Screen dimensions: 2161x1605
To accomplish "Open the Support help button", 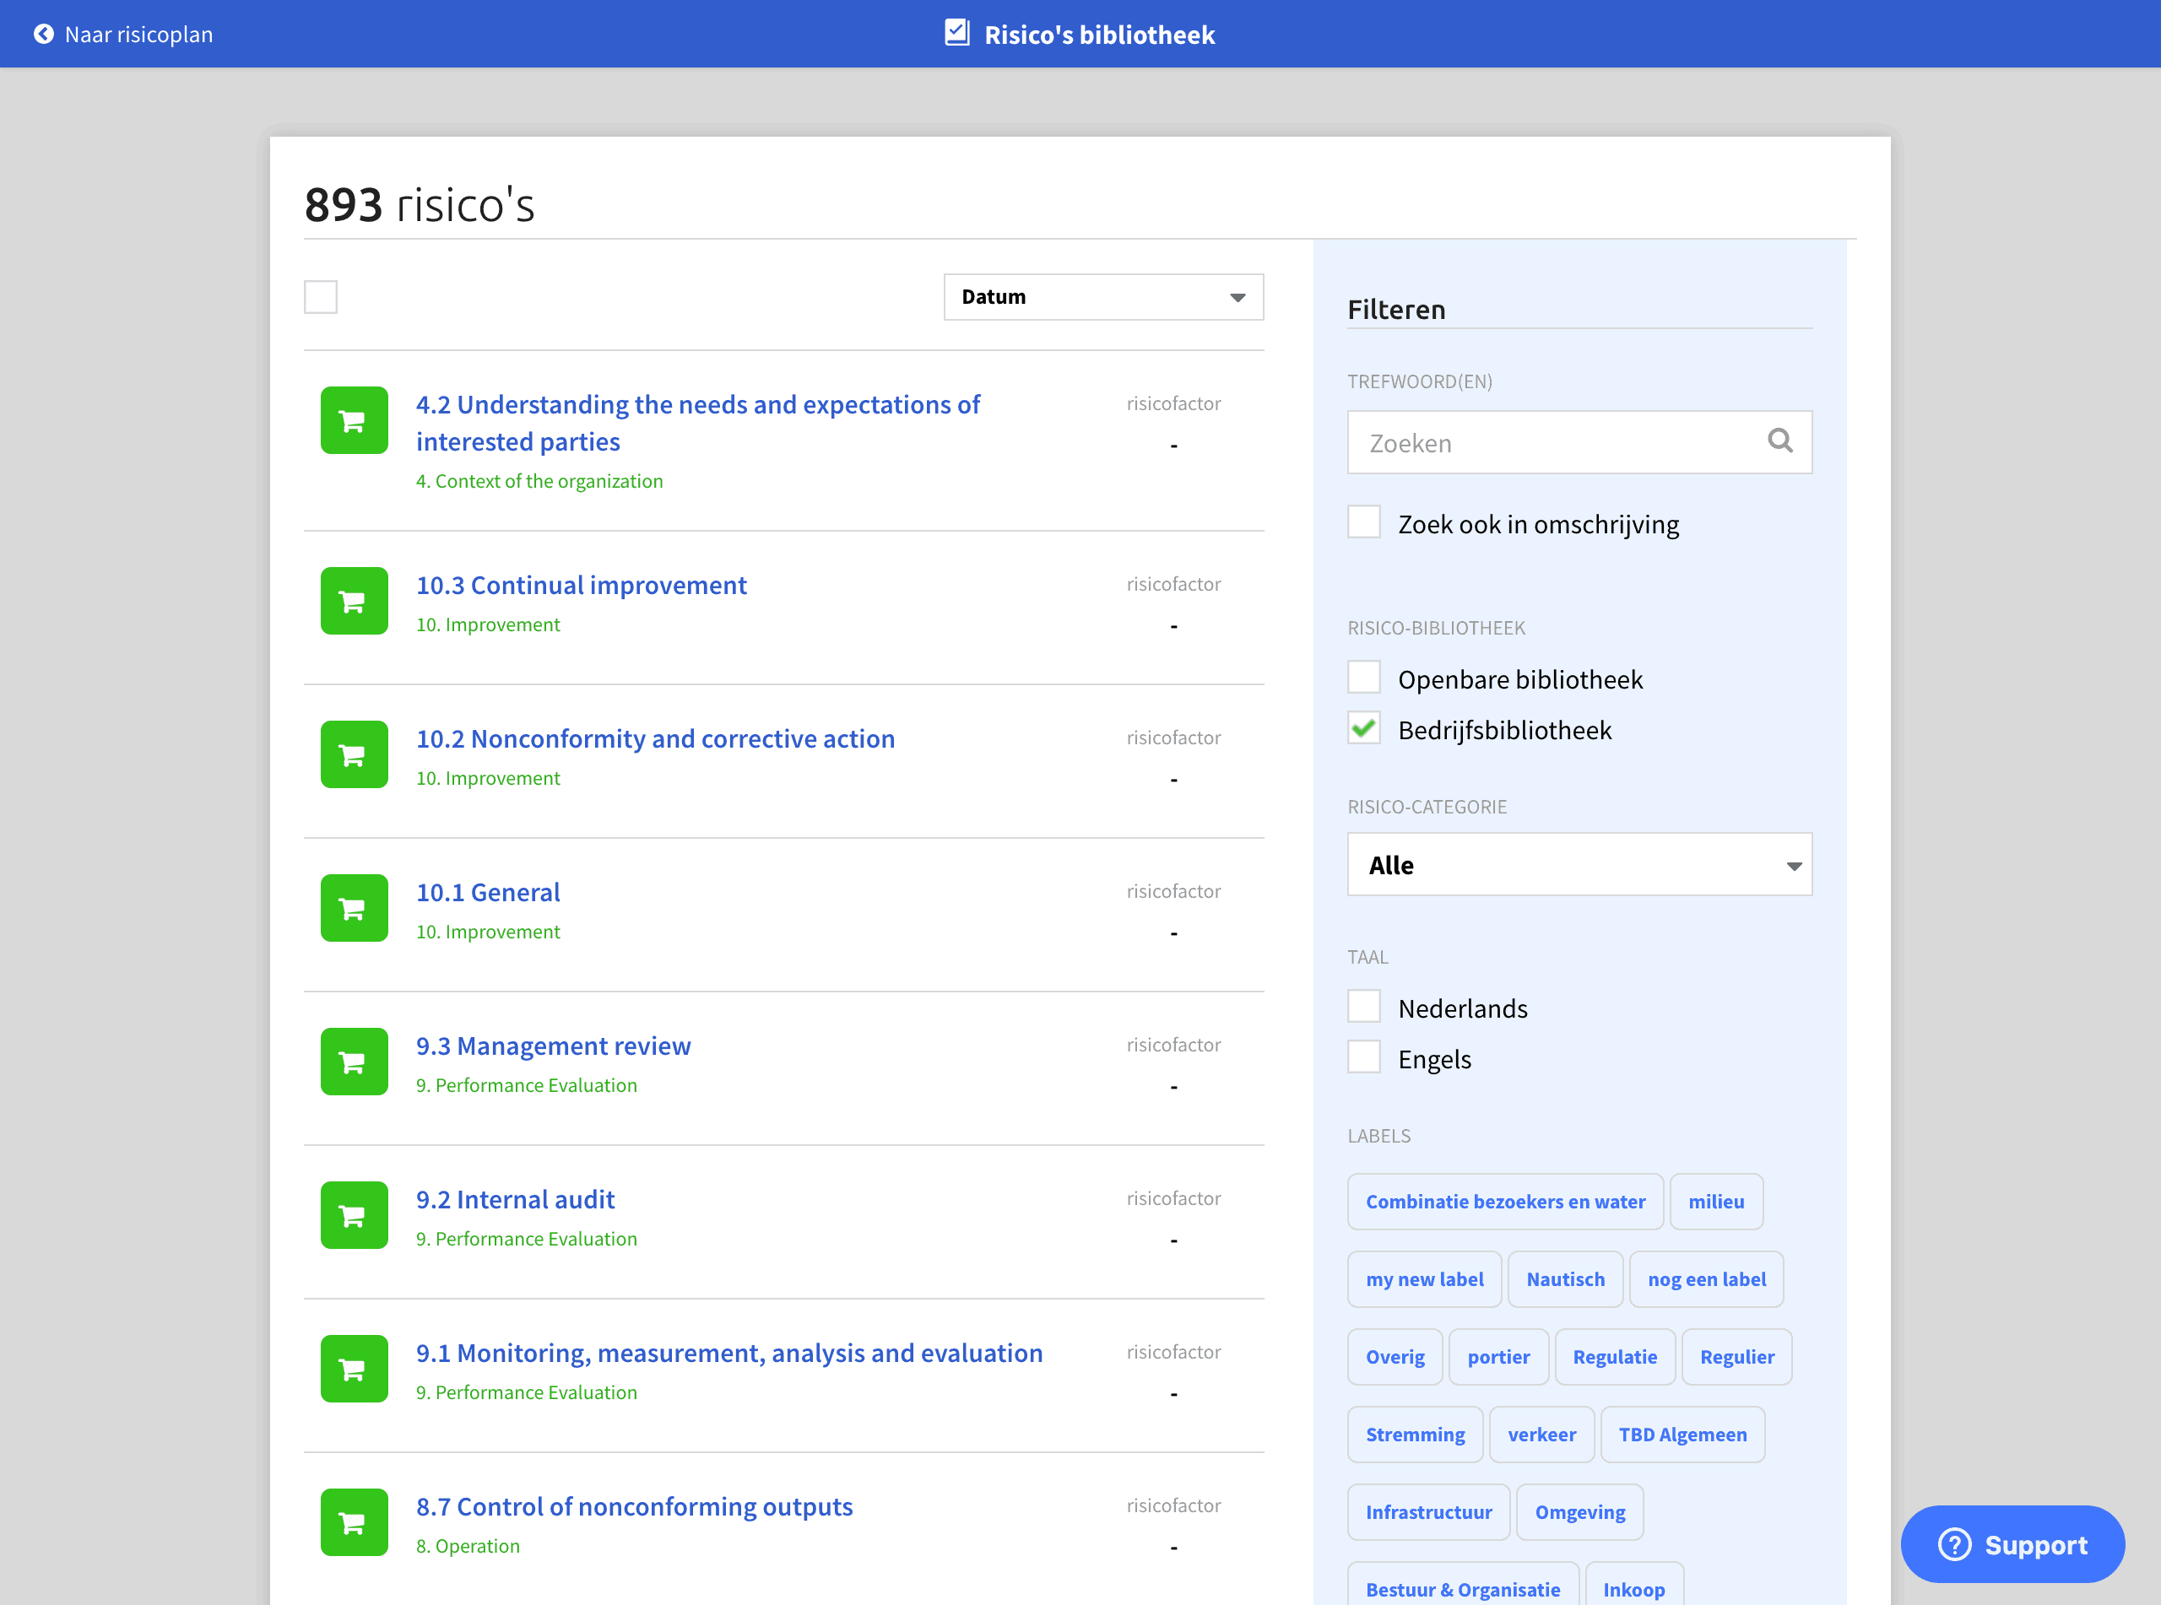I will click(x=2012, y=1545).
